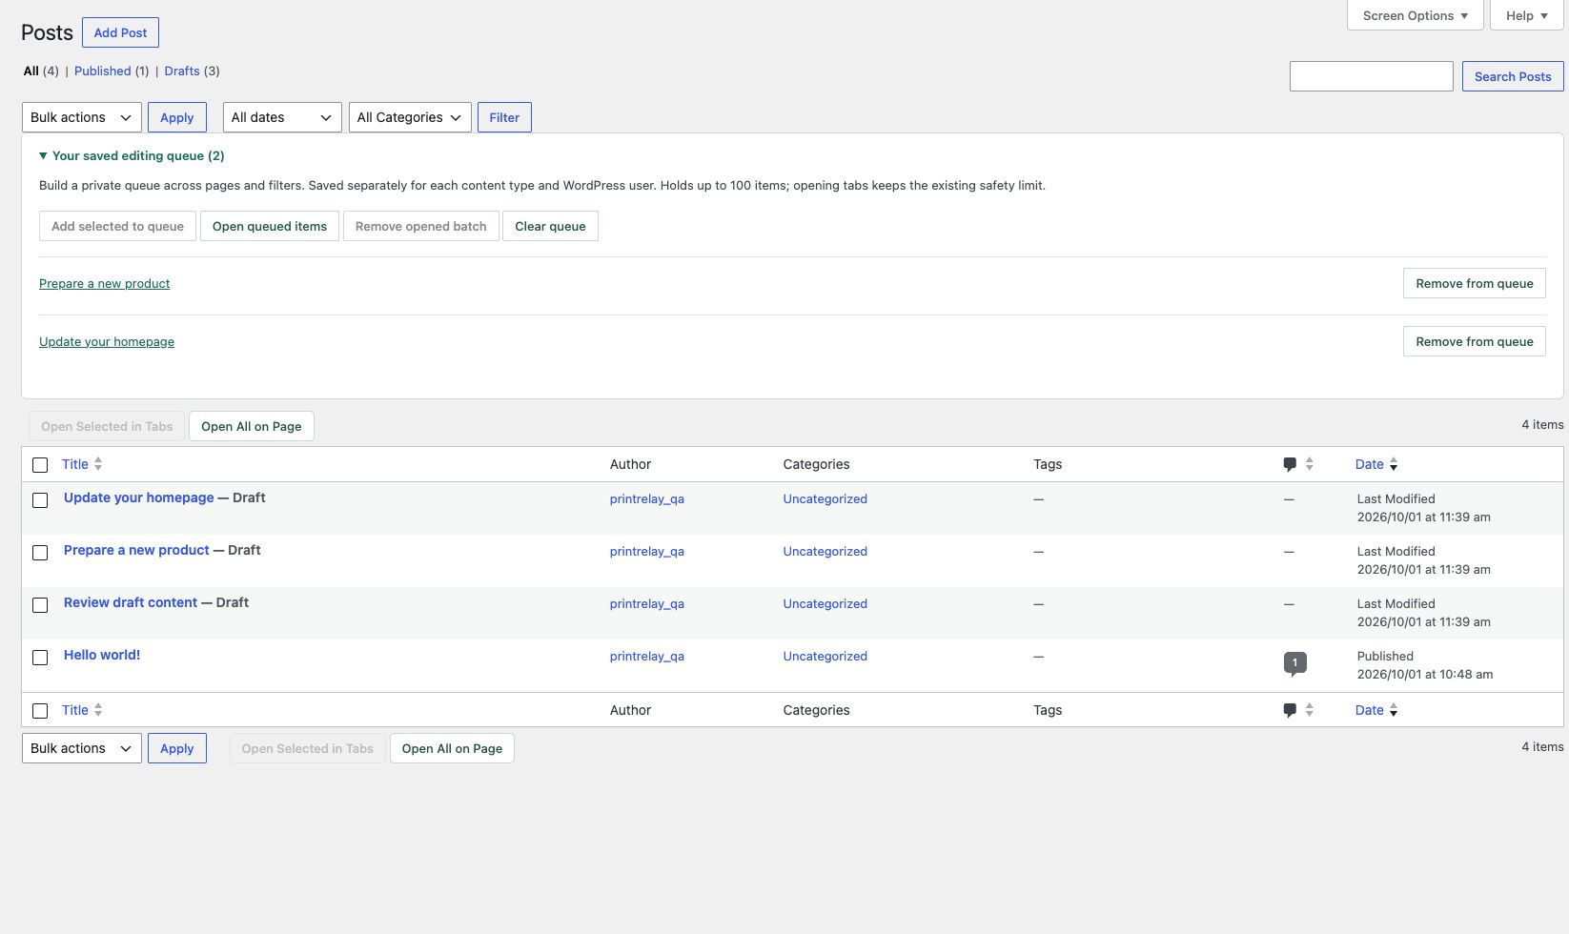Open the Hello world! post title
Image resolution: width=1569 pixels, height=934 pixels.
pyautogui.click(x=102, y=655)
